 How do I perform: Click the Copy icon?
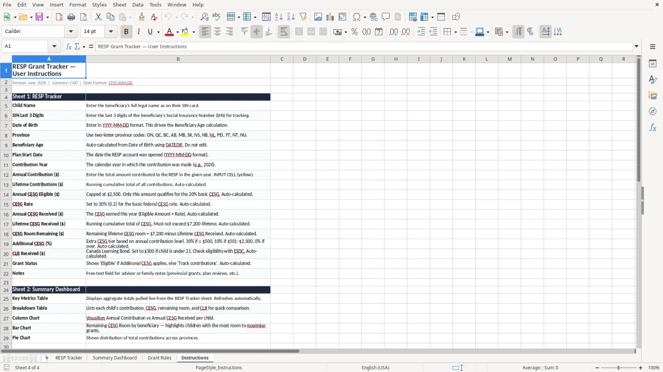[x=110, y=17]
